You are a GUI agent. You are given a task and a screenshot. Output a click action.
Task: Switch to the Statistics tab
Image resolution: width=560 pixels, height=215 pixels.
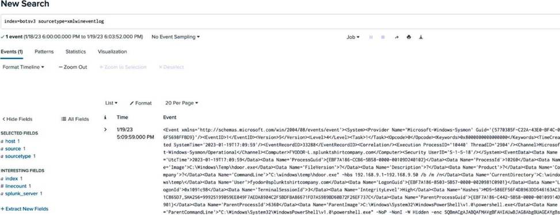pyautogui.click(x=75, y=52)
